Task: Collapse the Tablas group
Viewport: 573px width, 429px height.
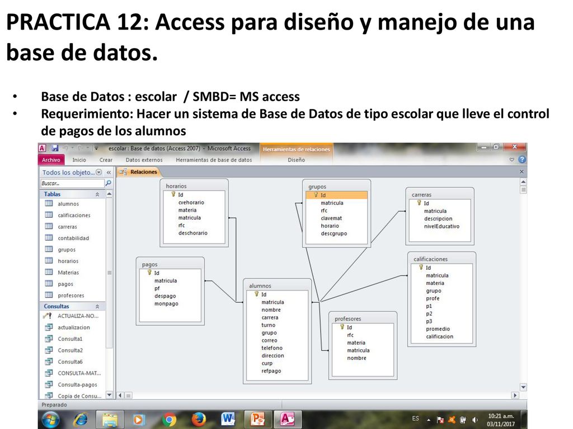Action: coord(97,194)
